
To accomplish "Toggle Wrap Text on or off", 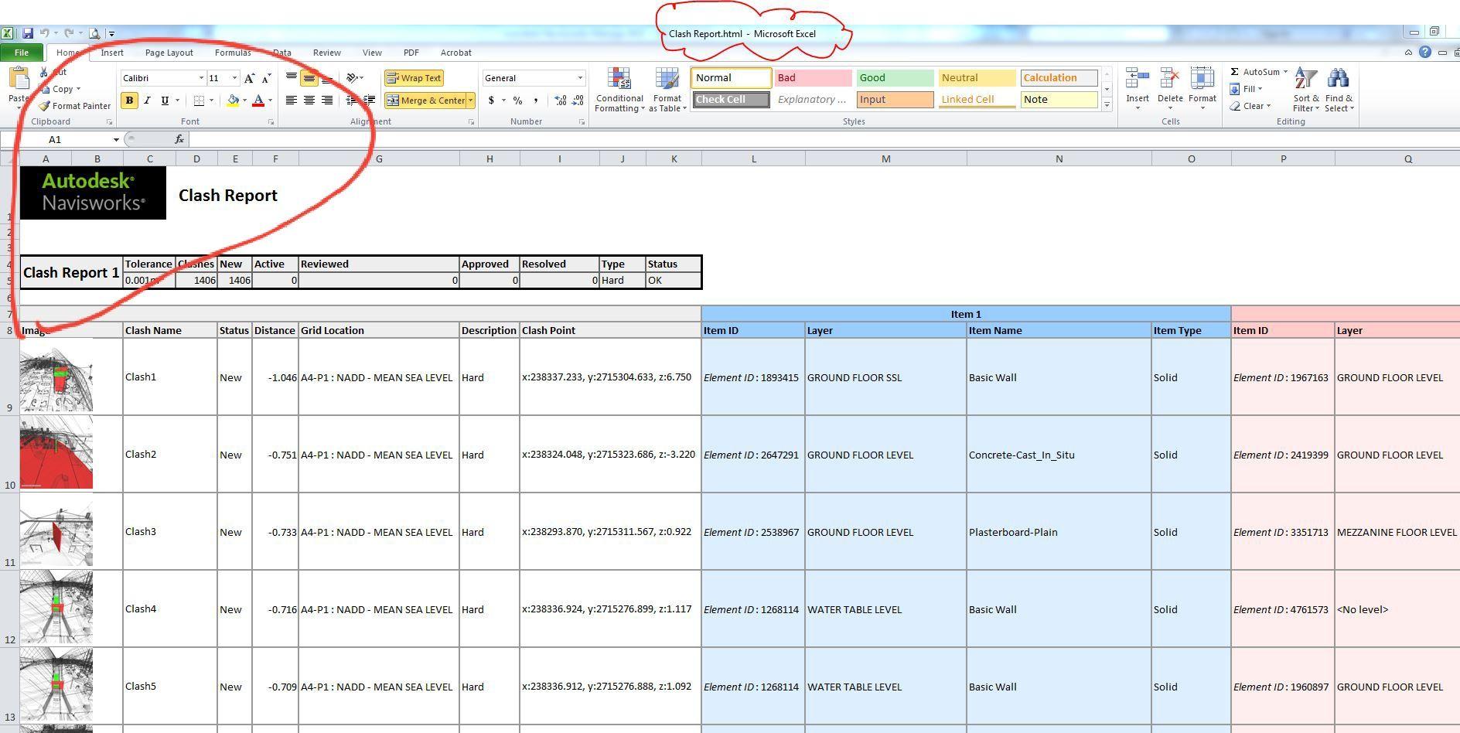I will tap(414, 78).
